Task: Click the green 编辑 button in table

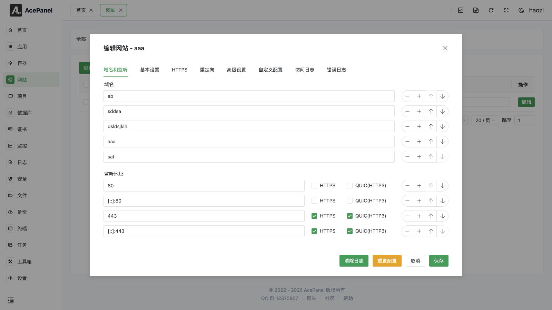Action: (526, 102)
